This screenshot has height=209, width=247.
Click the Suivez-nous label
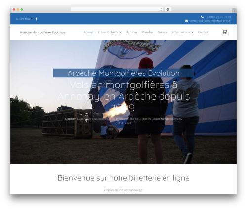point(23,19)
